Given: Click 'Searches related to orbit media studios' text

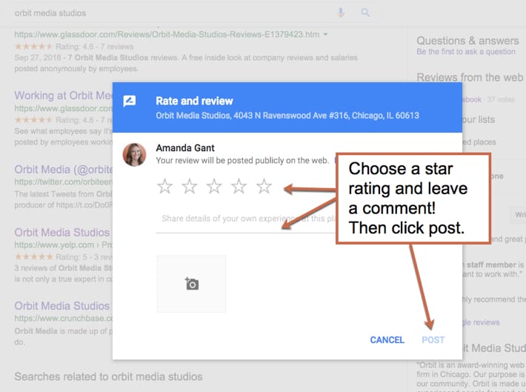Looking at the screenshot, I should [x=108, y=376].
